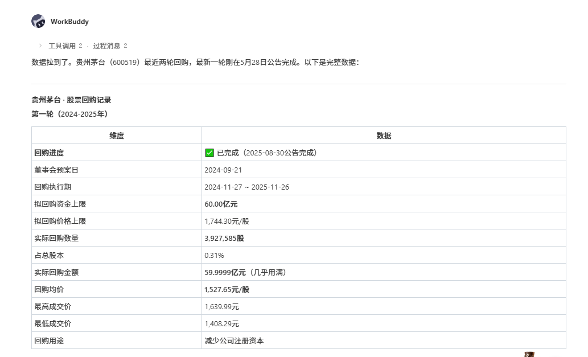Click the 维度 column header
Screen dimensions: 588x357
(117, 136)
